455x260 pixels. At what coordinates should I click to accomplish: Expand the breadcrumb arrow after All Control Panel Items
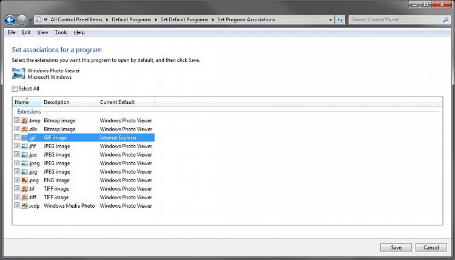pyautogui.click(x=107, y=20)
